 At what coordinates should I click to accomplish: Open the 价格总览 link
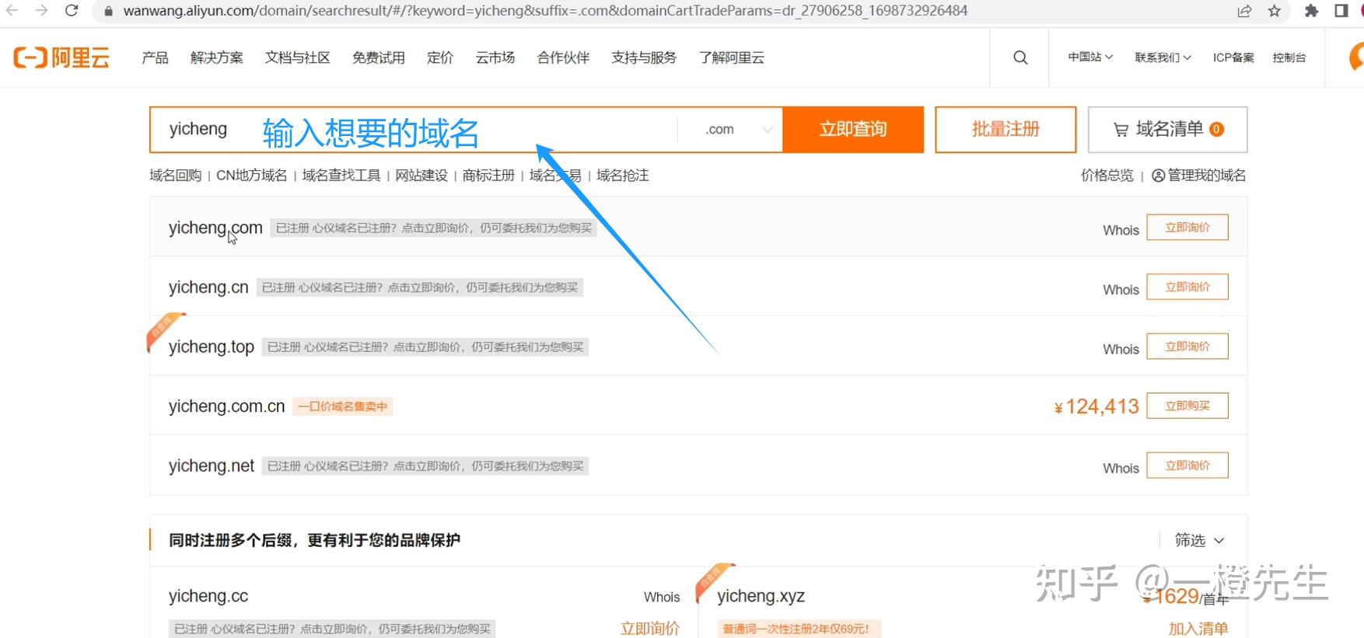1107,176
